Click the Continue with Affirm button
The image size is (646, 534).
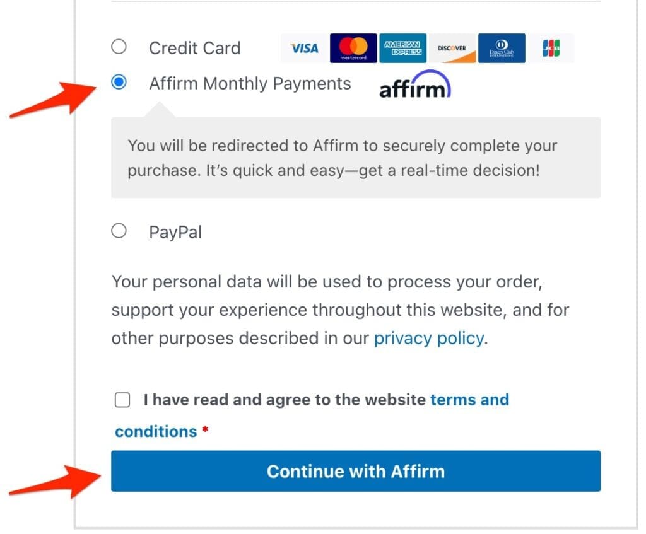356,471
